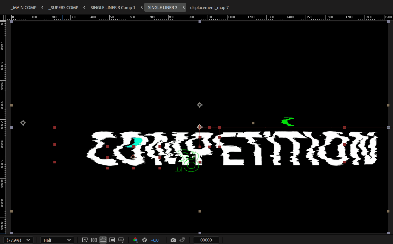Click the green glitch shape above the text
The width and height of the screenshot is (393, 244).
pos(287,122)
